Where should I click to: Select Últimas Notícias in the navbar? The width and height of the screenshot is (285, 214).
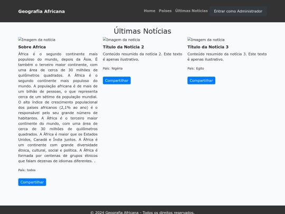[192, 11]
